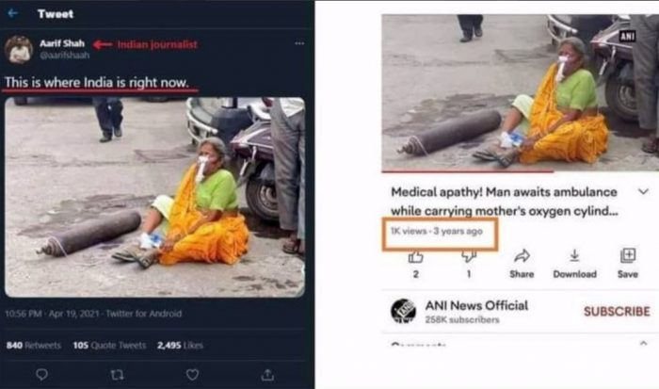The width and height of the screenshot is (659, 389).
Task: Click the red video progress bar
Action: coord(467,171)
